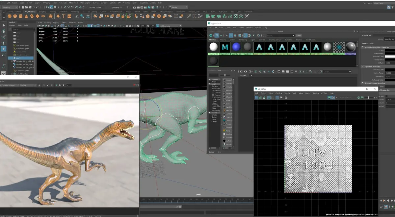Click the SVG shelf icon

click(69, 16)
